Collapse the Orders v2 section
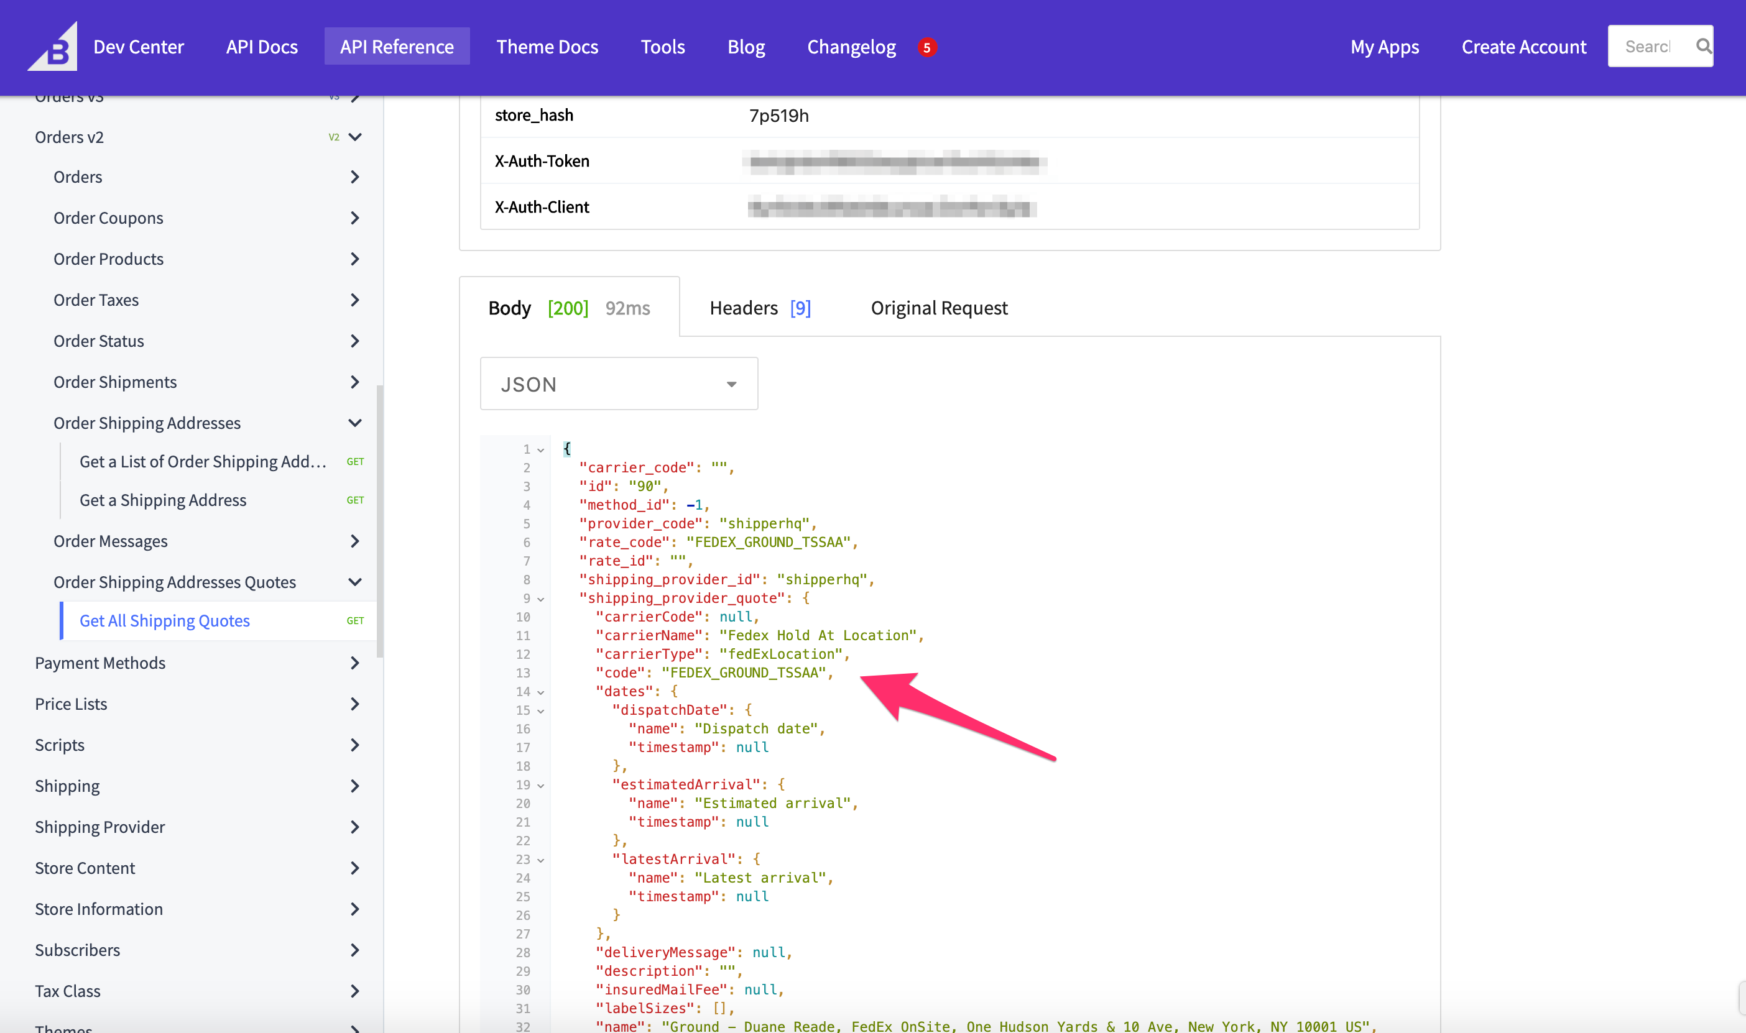Image resolution: width=1746 pixels, height=1033 pixels. [x=355, y=137]
